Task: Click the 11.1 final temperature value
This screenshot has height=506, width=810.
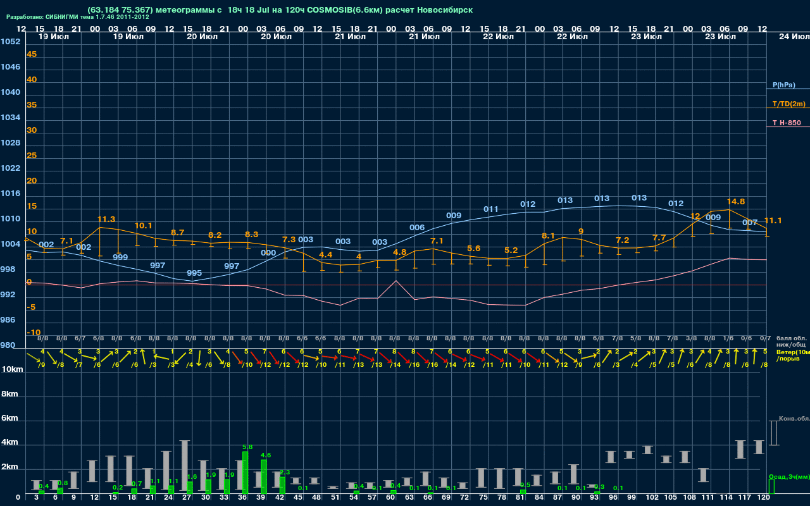Action: click(x=773, y=221)
